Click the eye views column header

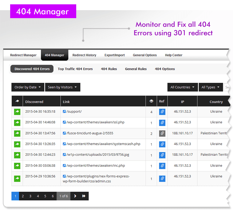[151, 101]
